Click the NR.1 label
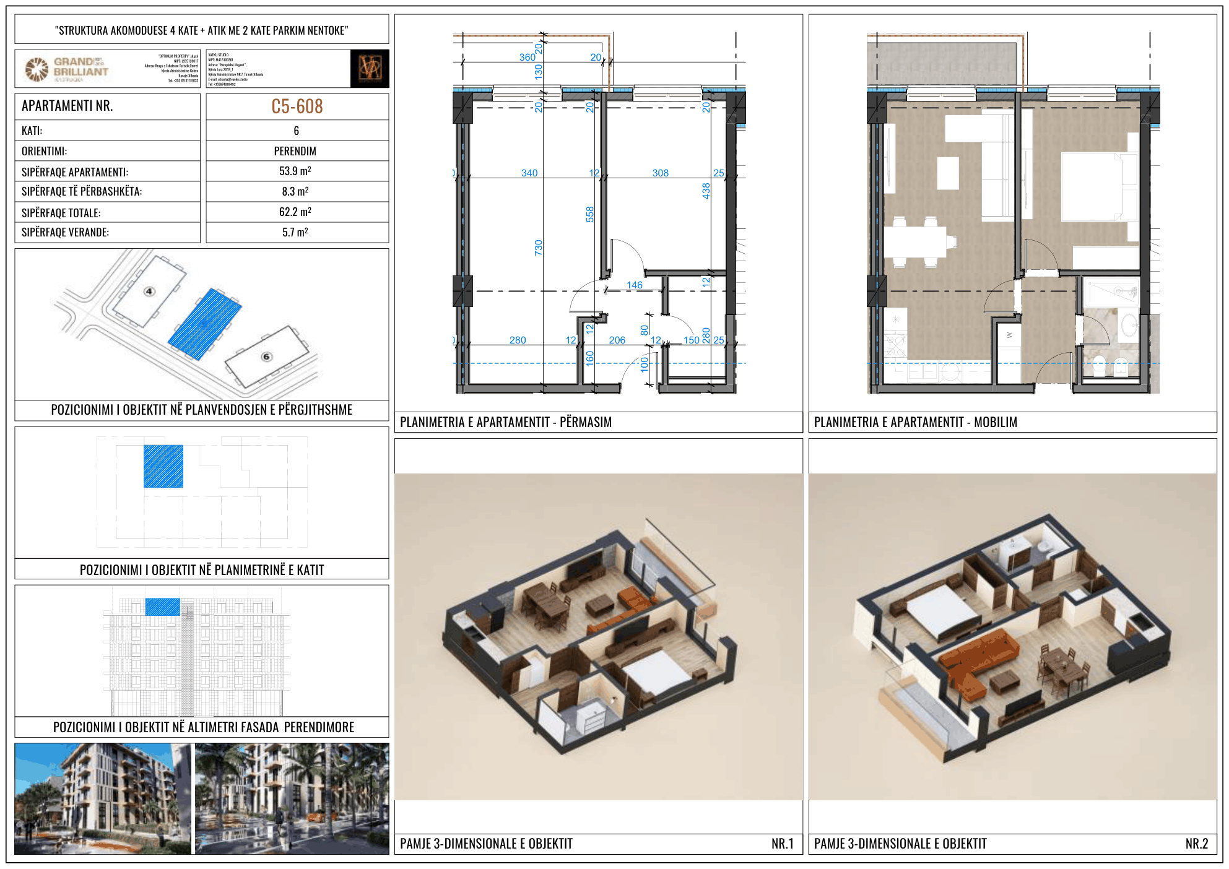Viewport: 1229px width, 869px height. (x=783, y=844)
